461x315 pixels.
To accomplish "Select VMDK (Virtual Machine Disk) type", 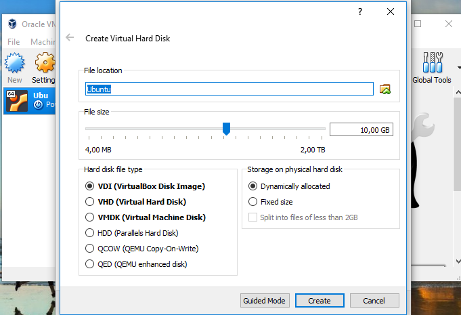I will coord(146,217).
